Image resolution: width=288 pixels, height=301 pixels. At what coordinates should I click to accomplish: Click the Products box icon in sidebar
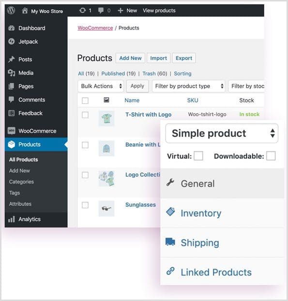point(12,144)
